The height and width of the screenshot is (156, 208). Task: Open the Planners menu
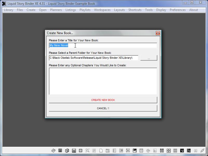[x=56, y=10]
